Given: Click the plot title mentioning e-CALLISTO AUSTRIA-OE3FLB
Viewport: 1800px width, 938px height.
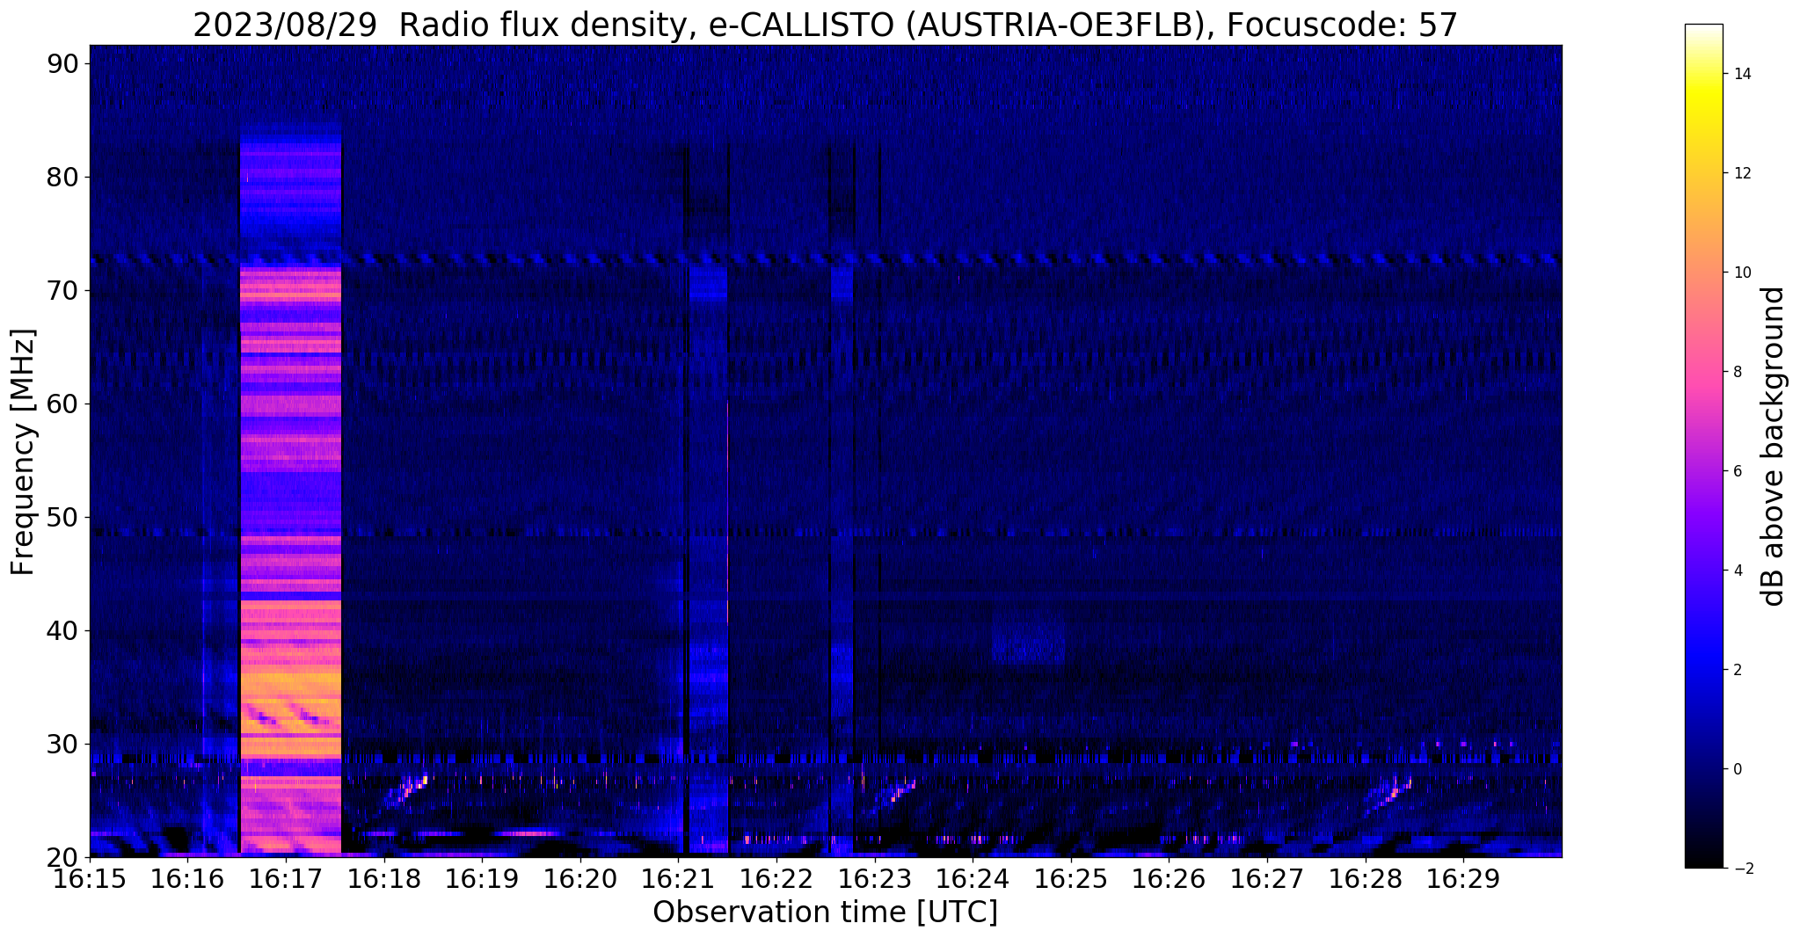Looking at the screenshot, I should 825,25.
